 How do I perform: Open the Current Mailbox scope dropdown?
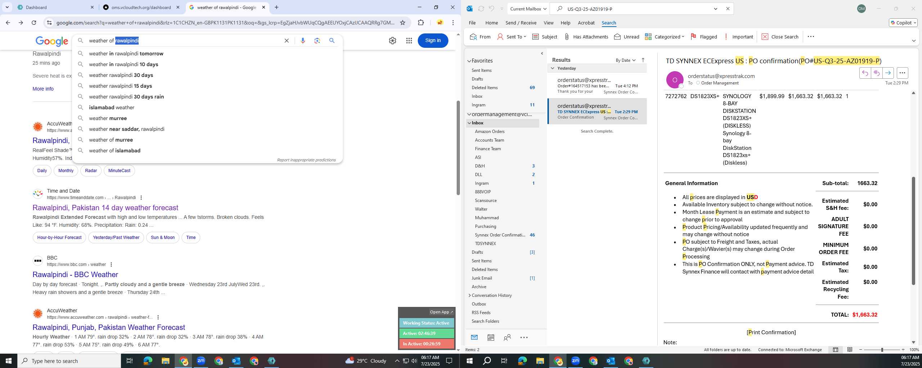pyautogui.click(x=528, y=9)
